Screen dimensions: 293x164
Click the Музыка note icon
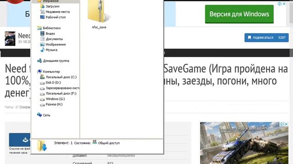(x=43, y=50)
